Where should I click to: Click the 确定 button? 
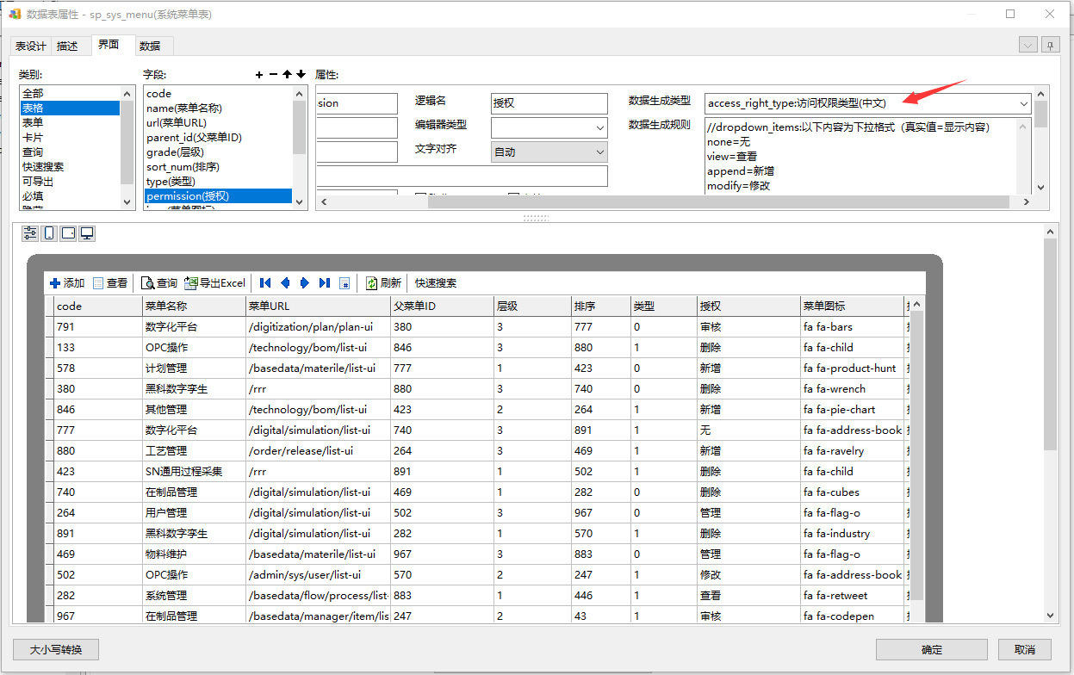[931, 649]
